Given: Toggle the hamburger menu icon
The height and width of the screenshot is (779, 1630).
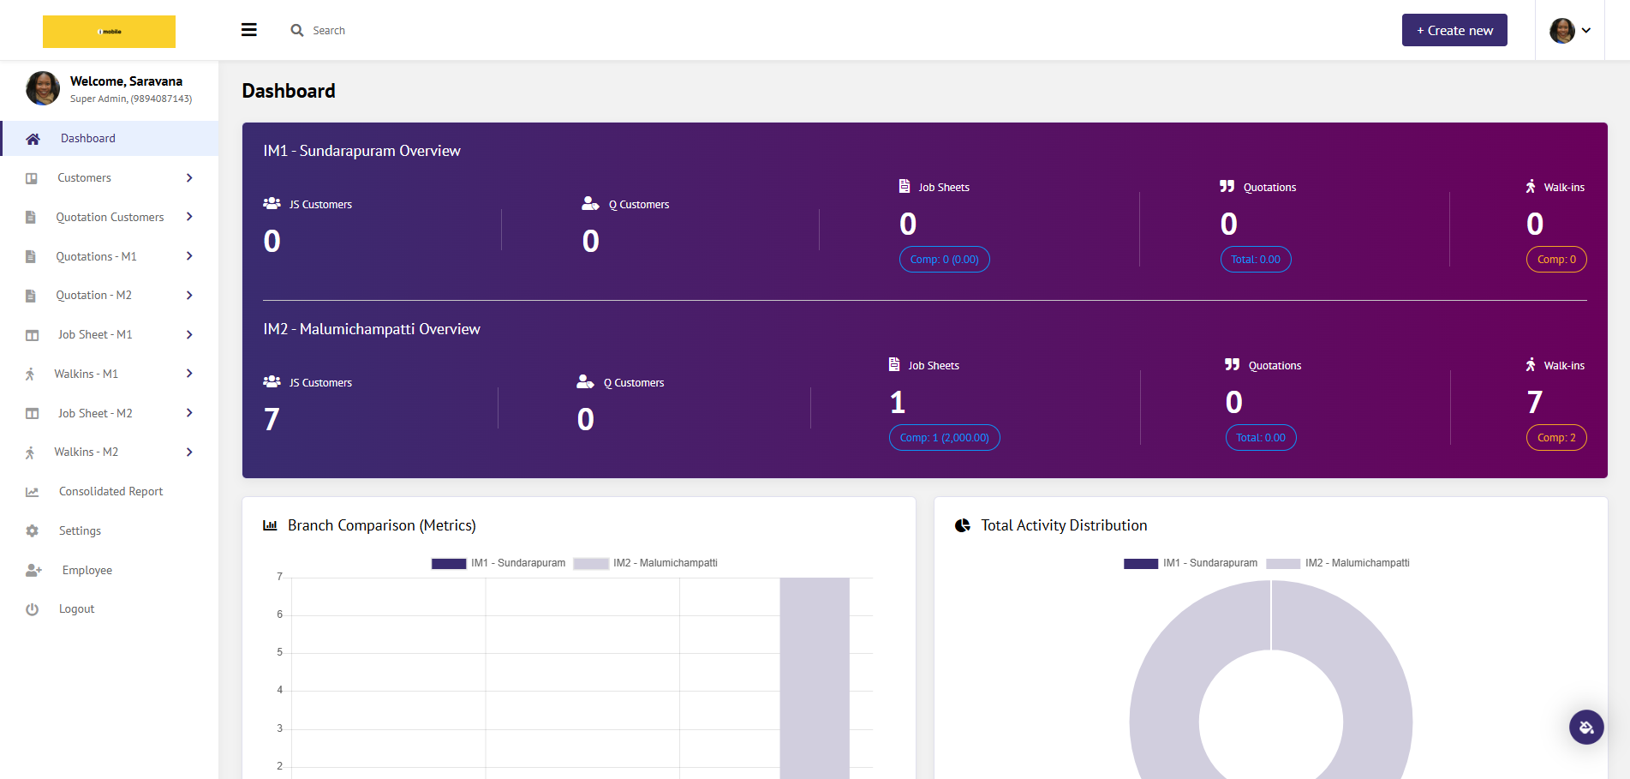Looking at the screenshot, I should (x=249, y=30).
